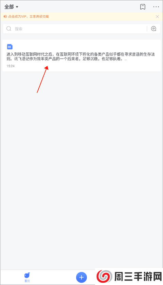
Task: Create a new note with the plus button
Action: tap(81, 278)
